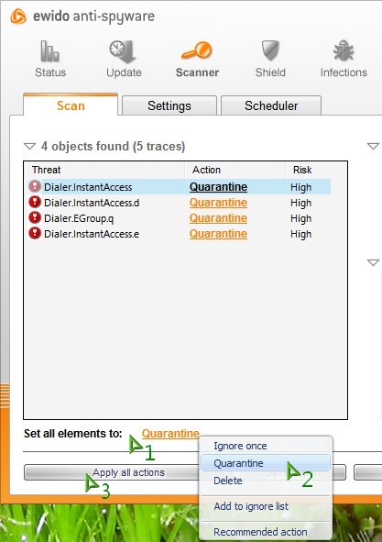Collapse the '4 objects found' section triangle

point(29,146)
